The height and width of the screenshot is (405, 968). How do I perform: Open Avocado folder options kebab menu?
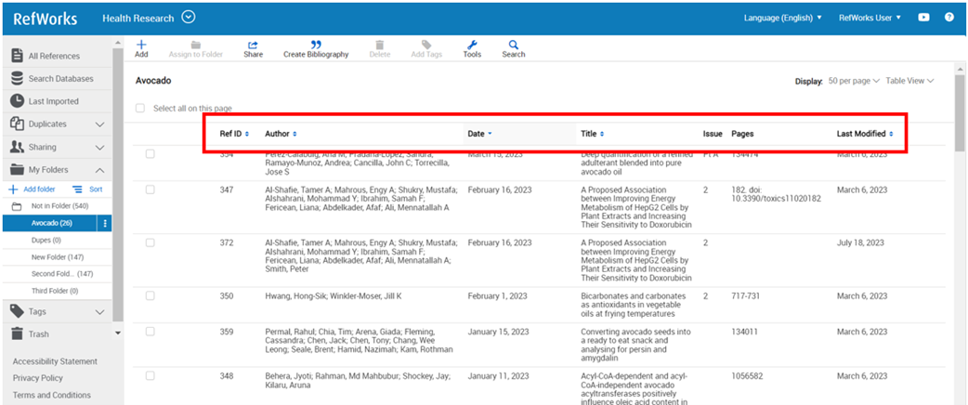pyautogui.click(x=105, y=223)
